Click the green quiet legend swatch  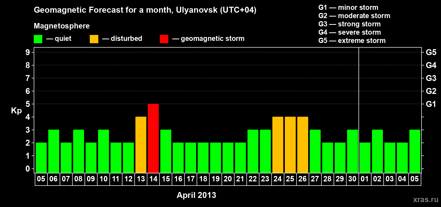38,39
